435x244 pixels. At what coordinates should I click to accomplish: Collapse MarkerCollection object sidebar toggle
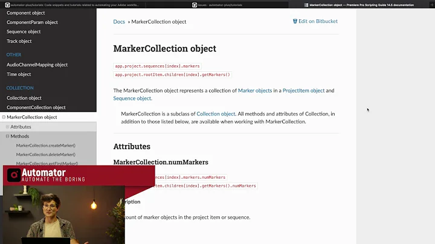point(4,117)
